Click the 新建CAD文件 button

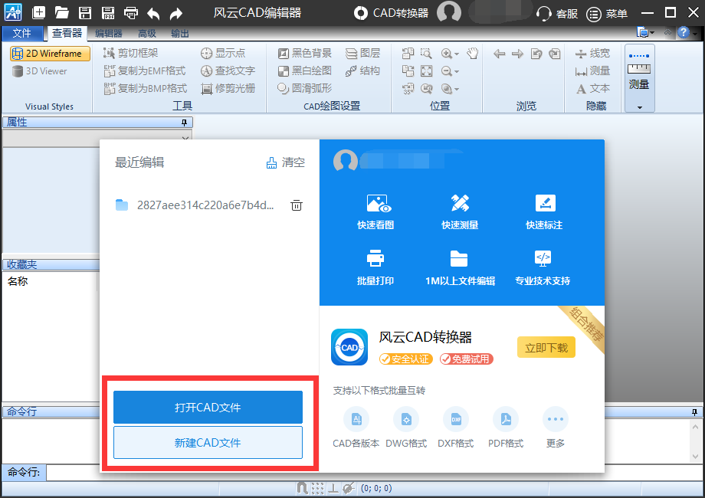pos(208,443)
